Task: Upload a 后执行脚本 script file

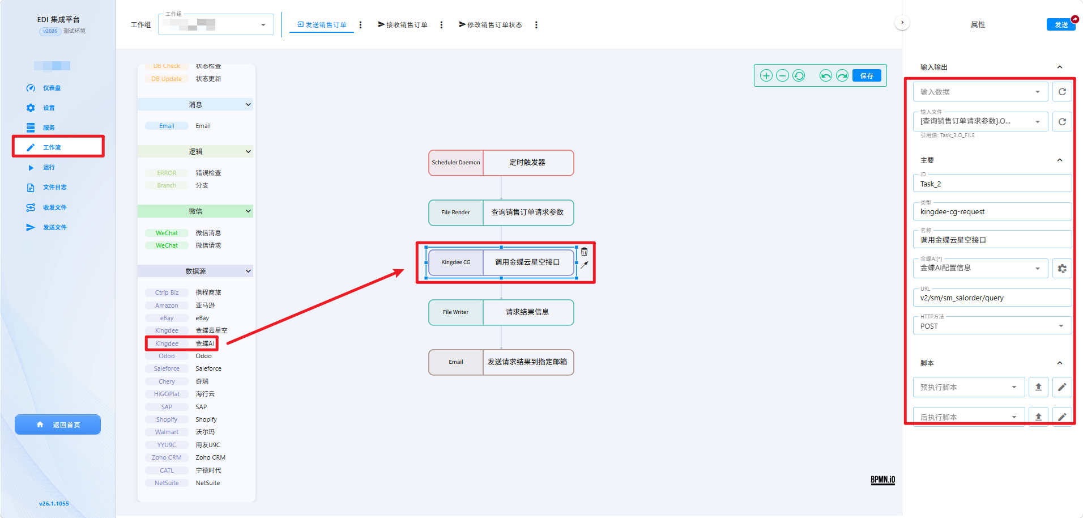Action: pyautogui.click(x=1038, y=417)
